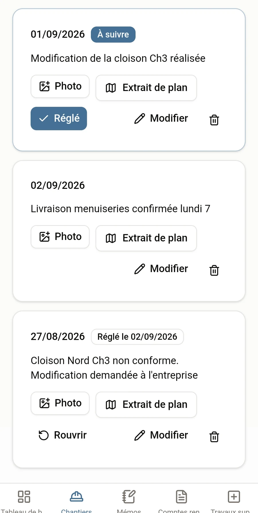
Task: Attach Extrait de plan to 27/08/2026 note
Action: click(x=146, y=405)
